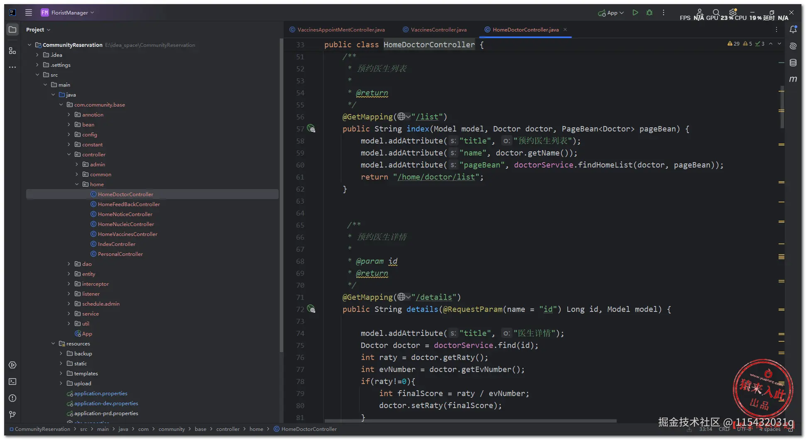Expand the .settings folder
The image size is (806, 440).
click(x=37, y=65)
